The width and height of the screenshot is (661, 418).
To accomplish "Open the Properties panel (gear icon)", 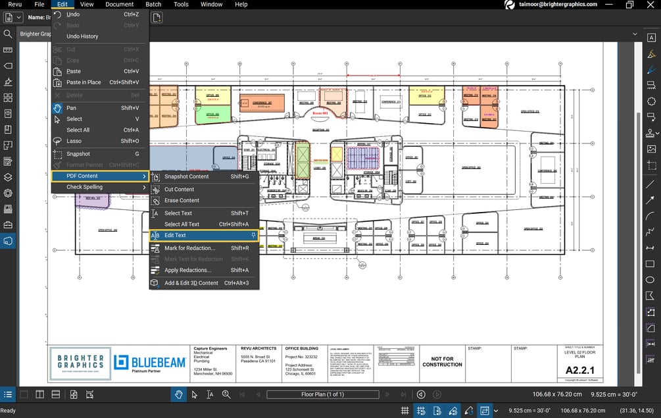I will 8,192.
